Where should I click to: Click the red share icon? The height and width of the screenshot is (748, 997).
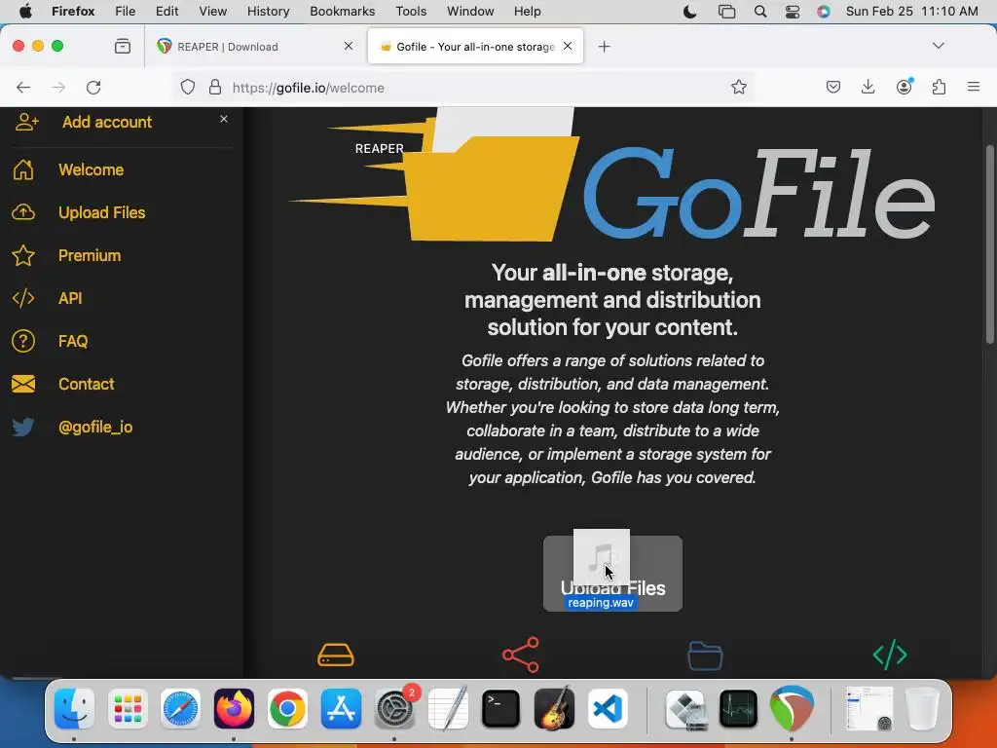(521, 654)
